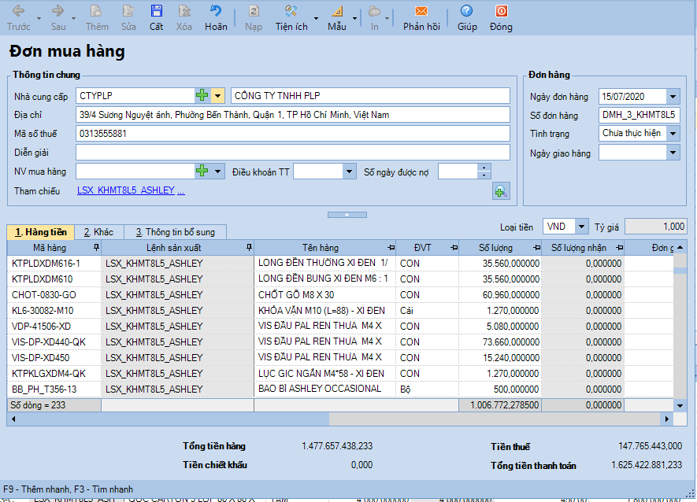The height and width of the screenshot is (502, 697).
Task: Open Ngày đơn hàng date picker
Action: click(673, 97)
